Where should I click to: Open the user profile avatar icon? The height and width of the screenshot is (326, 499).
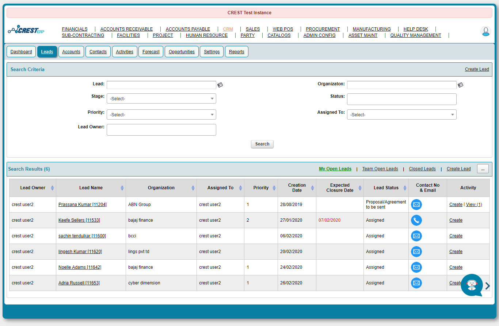pos(485,32)
